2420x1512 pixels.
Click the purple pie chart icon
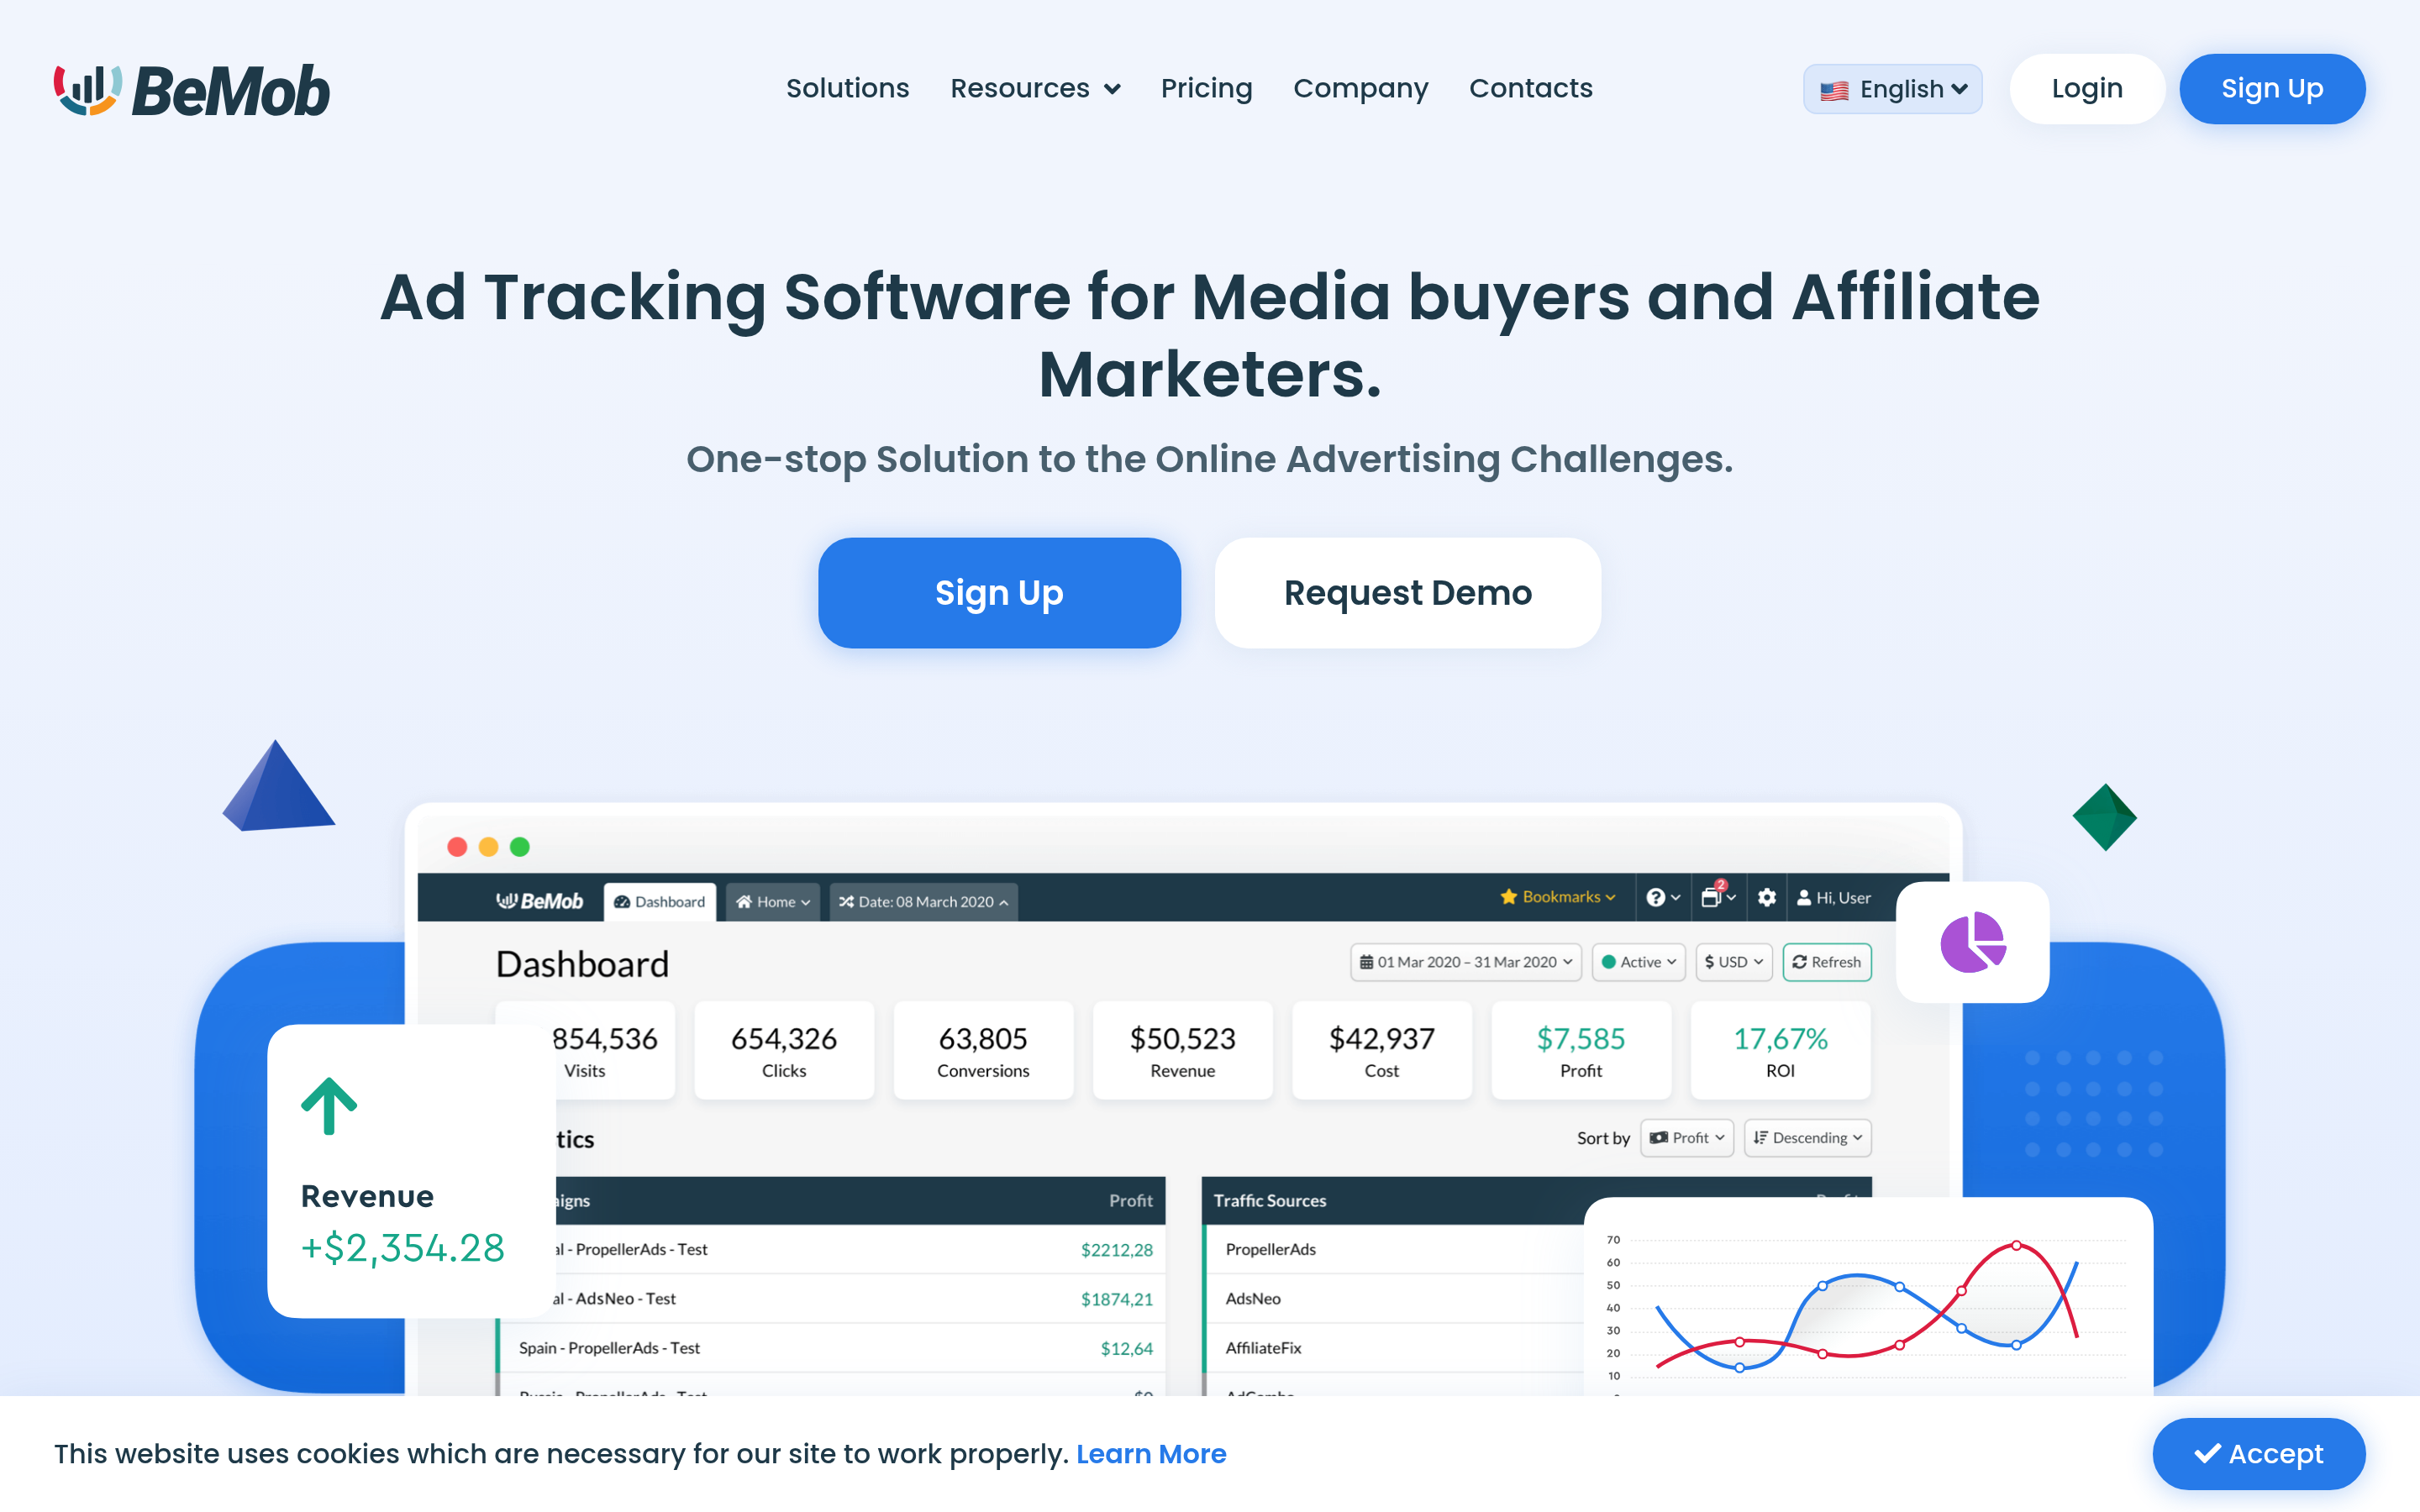pos(1972,942)
